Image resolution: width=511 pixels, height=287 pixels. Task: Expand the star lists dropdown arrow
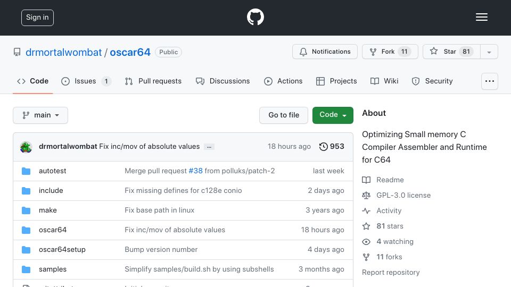(x=489, y=52)
